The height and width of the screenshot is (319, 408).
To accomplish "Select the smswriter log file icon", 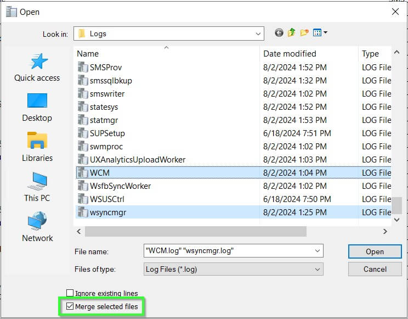I will click(83, 93).
